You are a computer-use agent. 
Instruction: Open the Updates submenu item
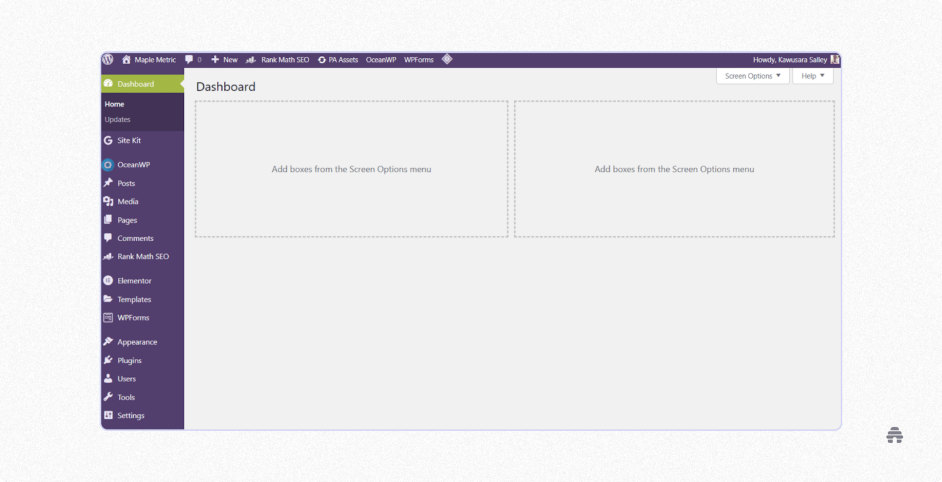coord(117,119)
